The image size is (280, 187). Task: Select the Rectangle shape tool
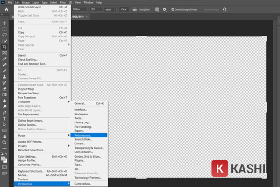click(5, 130)
